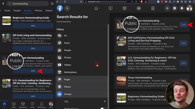Open the Brave shield icon in address bar
The width and height of the screenshot is (195, 109).
141,2
